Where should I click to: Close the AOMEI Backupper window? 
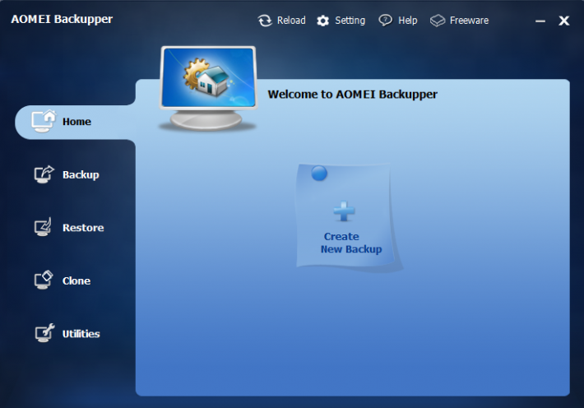564,21
